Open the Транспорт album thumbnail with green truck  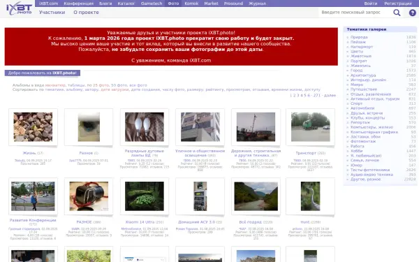311,127
